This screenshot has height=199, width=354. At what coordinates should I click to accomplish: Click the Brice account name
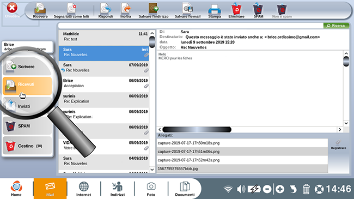click(9, 44)
